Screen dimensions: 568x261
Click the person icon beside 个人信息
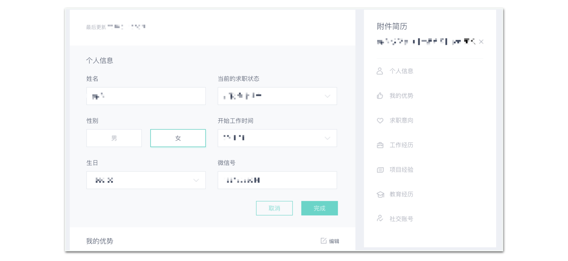pos(380,71)
